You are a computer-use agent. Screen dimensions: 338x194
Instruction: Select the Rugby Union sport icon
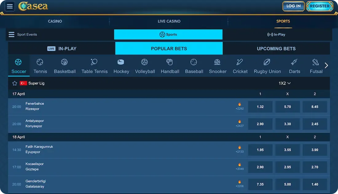coord(267,62)
